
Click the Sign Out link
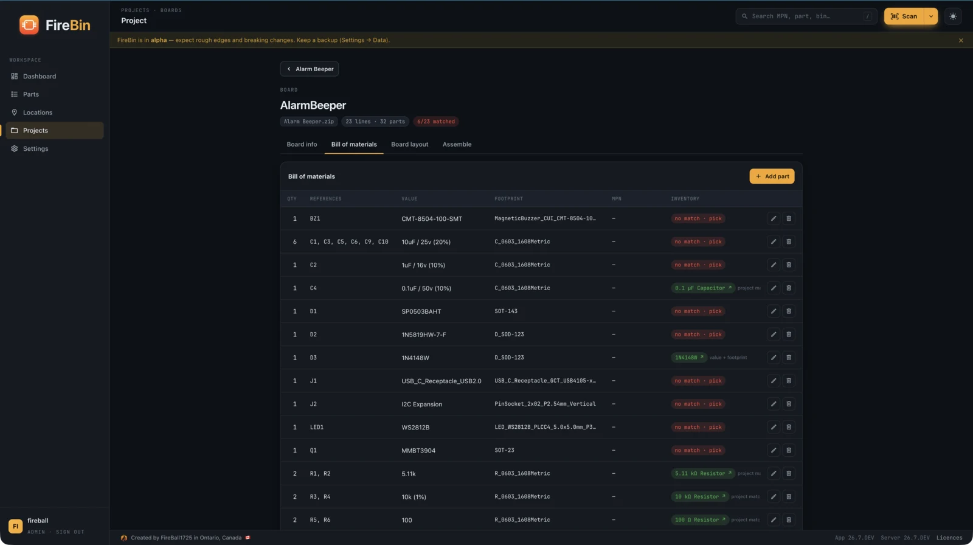(70, 532)
